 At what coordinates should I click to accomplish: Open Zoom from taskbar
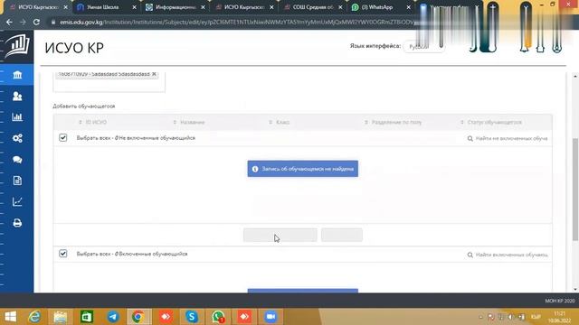(271, 317)
